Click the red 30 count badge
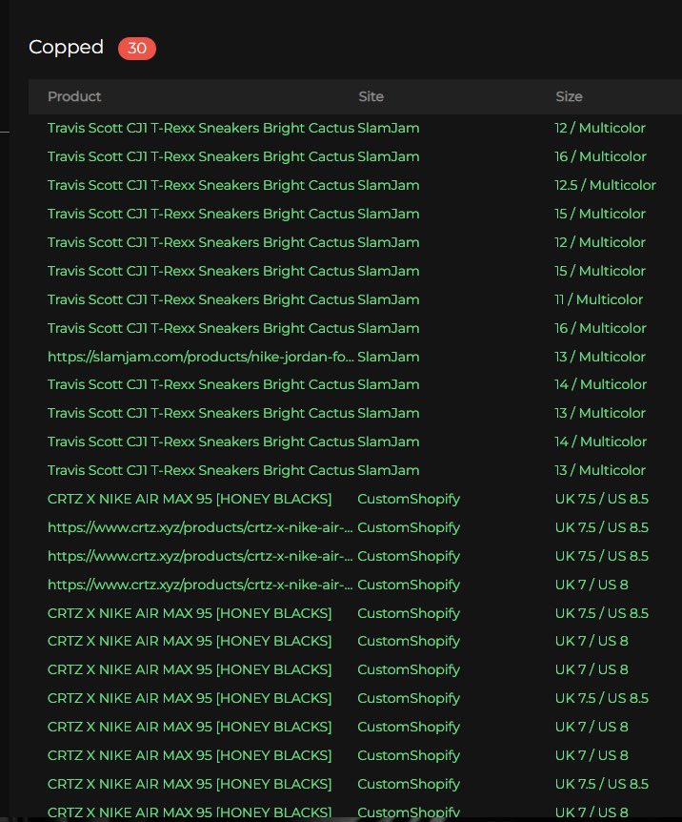The height and width of the screenshot is (822, 682). [x=137, y=49]
